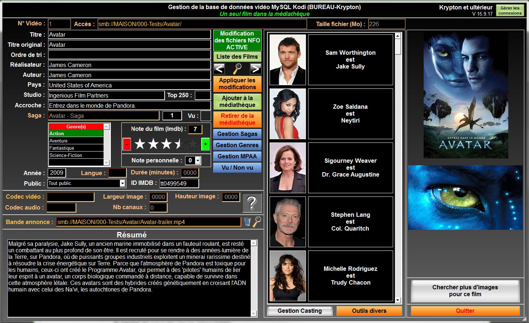Click the Durée (minutes) field

(x=190, y=173)
